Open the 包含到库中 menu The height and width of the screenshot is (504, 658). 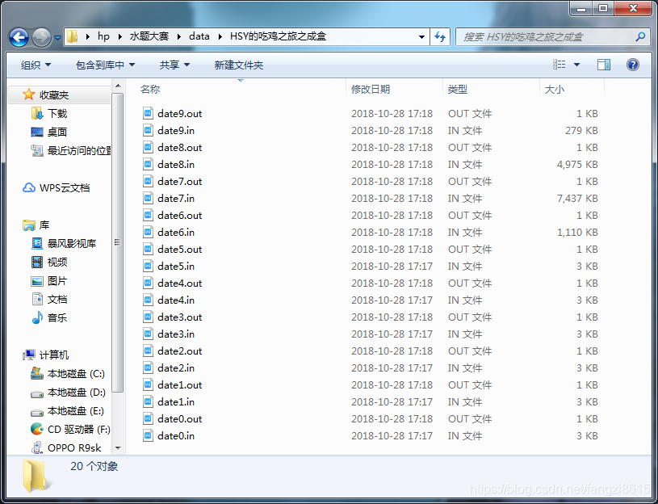[105, 65]
